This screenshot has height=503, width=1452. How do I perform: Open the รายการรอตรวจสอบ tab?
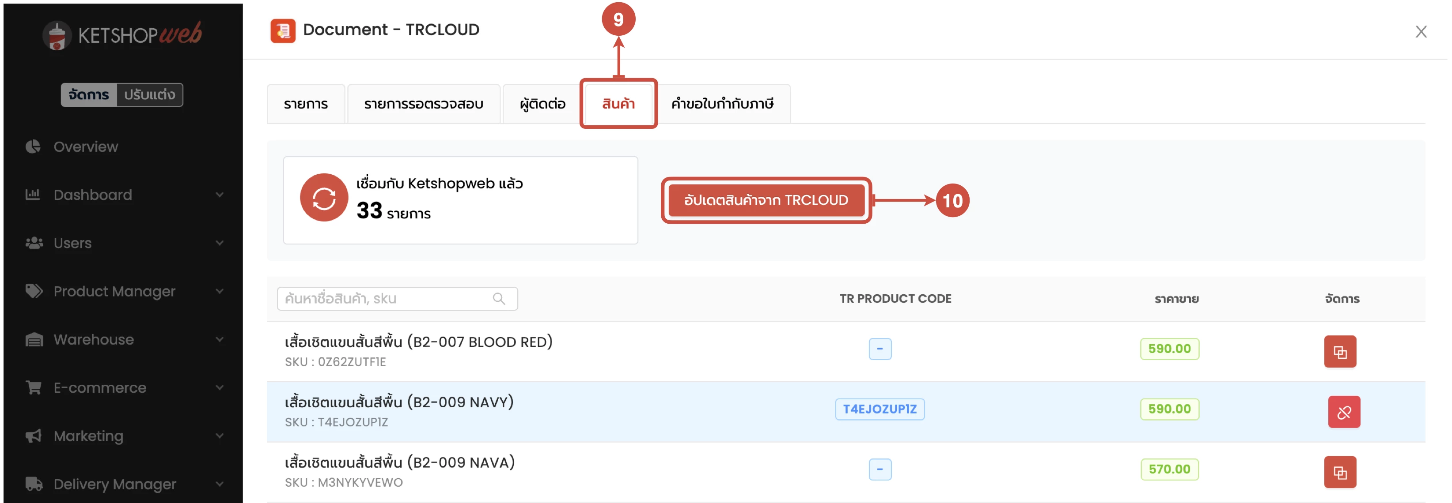[423, 104]
